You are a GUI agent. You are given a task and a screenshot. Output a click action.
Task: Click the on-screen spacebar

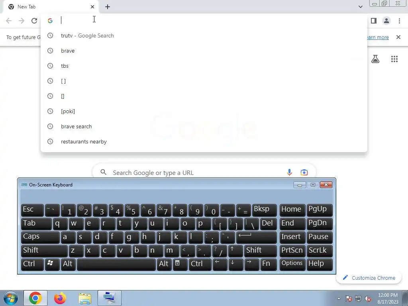pyautogui.click(x=116, y=265)
